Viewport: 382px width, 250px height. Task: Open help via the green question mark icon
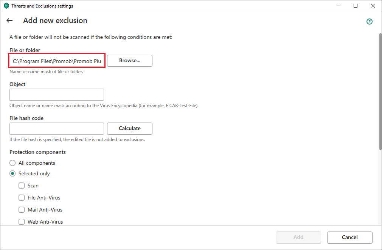[370, 21]
